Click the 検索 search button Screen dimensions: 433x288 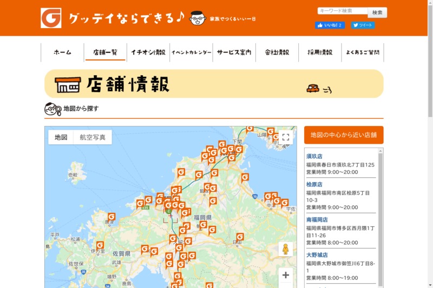click(x=377, y=12)
